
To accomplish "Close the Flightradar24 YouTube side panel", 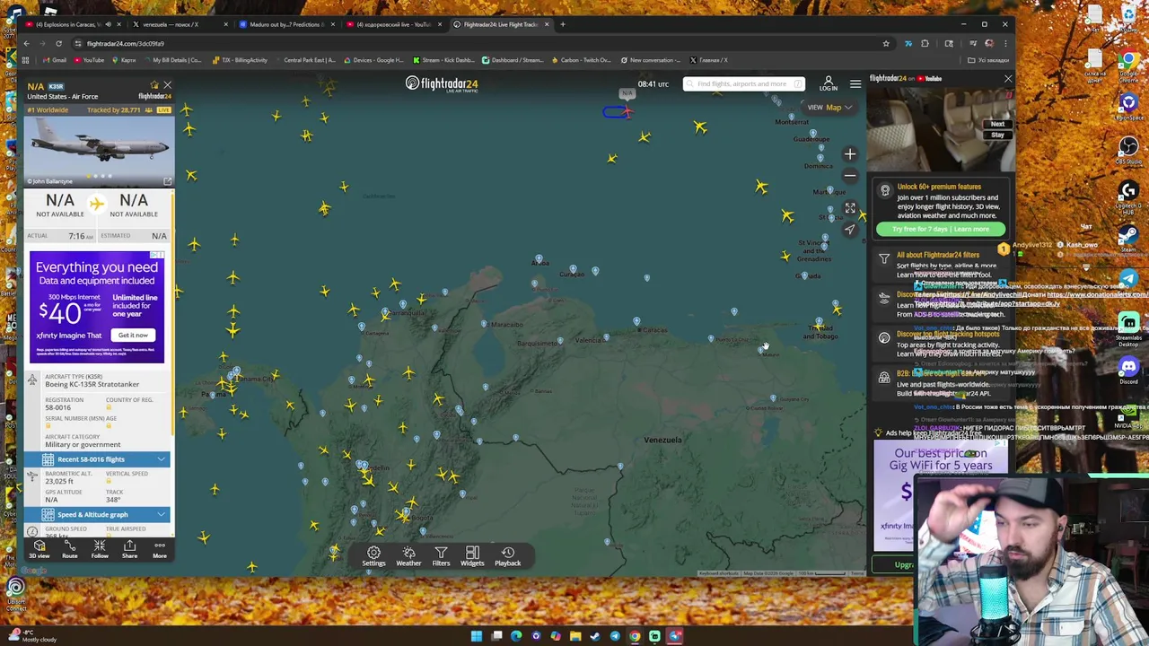I will pyautogui.click(x=1007, y=79).
